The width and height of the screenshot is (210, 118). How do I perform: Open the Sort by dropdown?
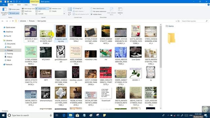pos(69,11)
